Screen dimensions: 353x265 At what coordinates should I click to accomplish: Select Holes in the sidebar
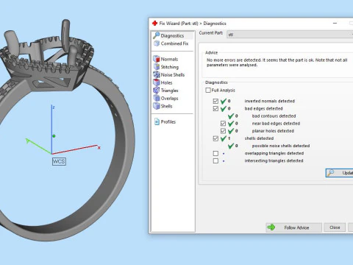[166, 82]
